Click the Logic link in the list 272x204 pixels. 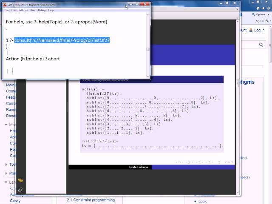coord(203,201)
